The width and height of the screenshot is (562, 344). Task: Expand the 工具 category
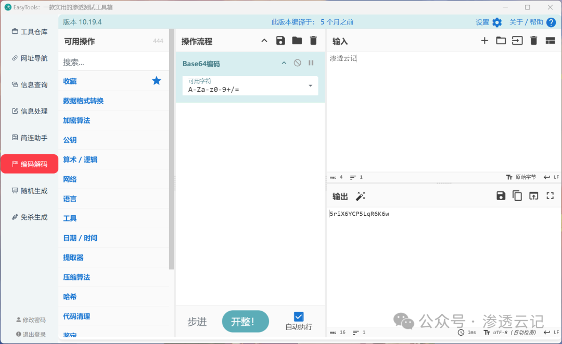click(113, 218)
